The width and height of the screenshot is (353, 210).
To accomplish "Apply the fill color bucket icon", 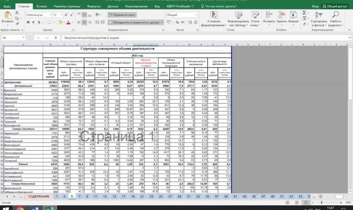I will (x=60, y=22).
